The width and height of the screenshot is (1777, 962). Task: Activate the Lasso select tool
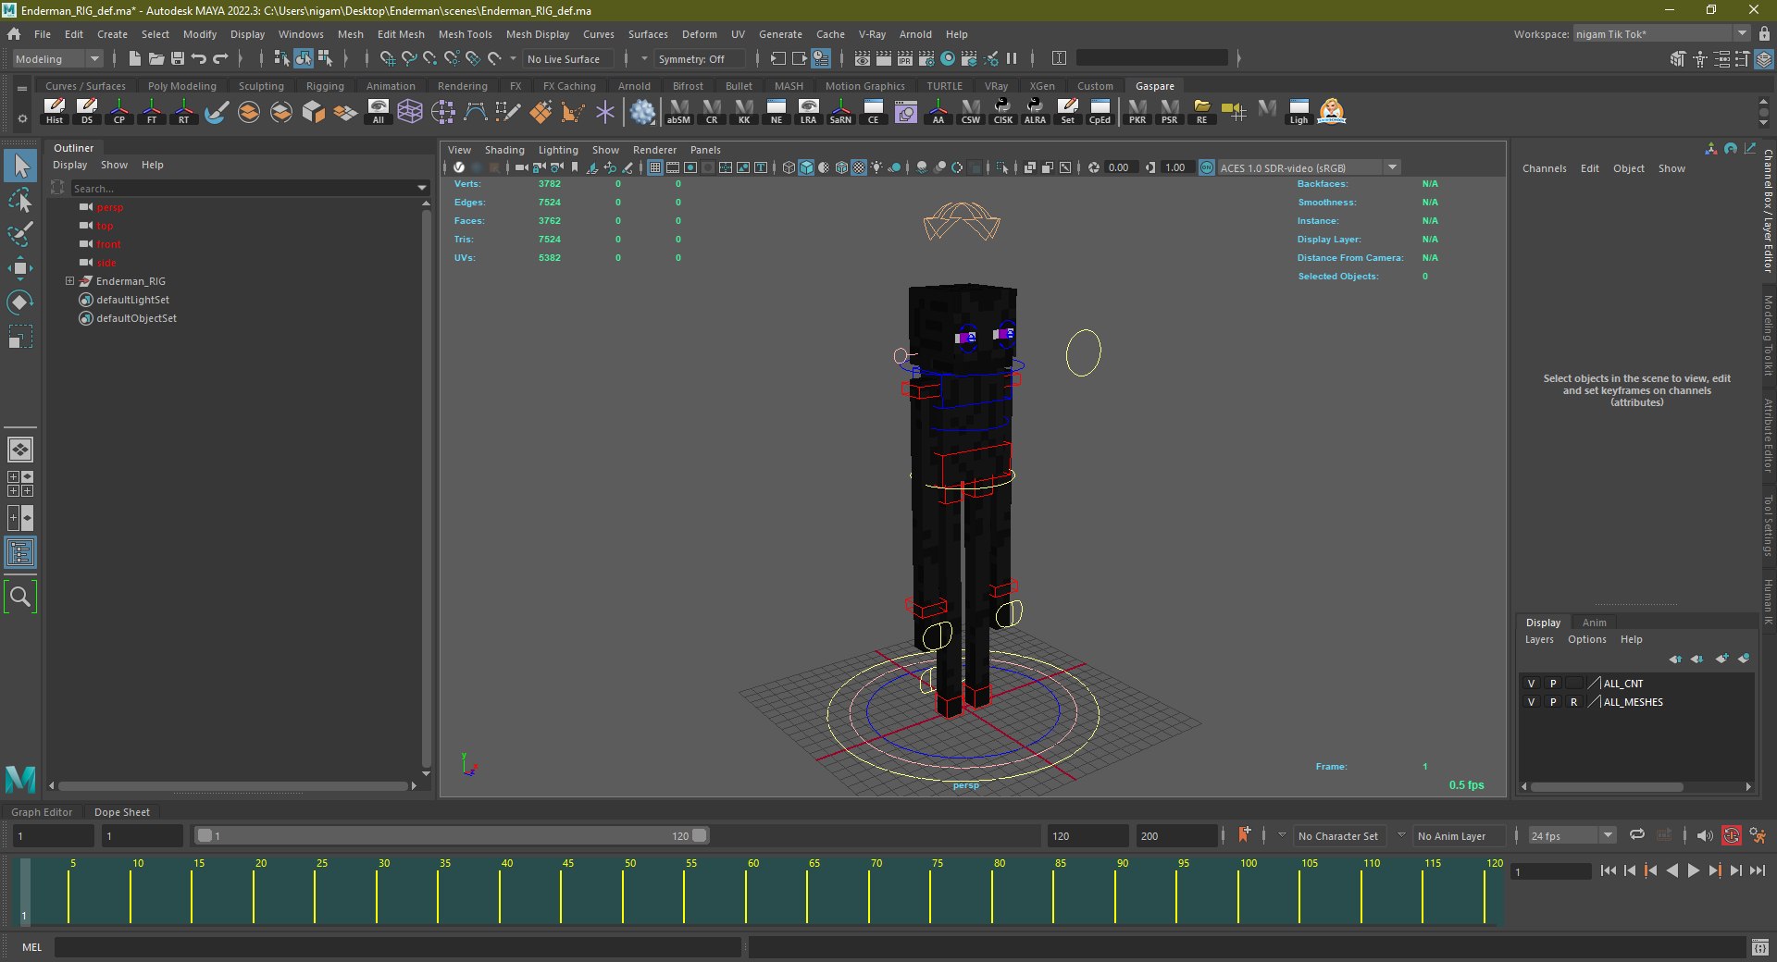(20, 200)
